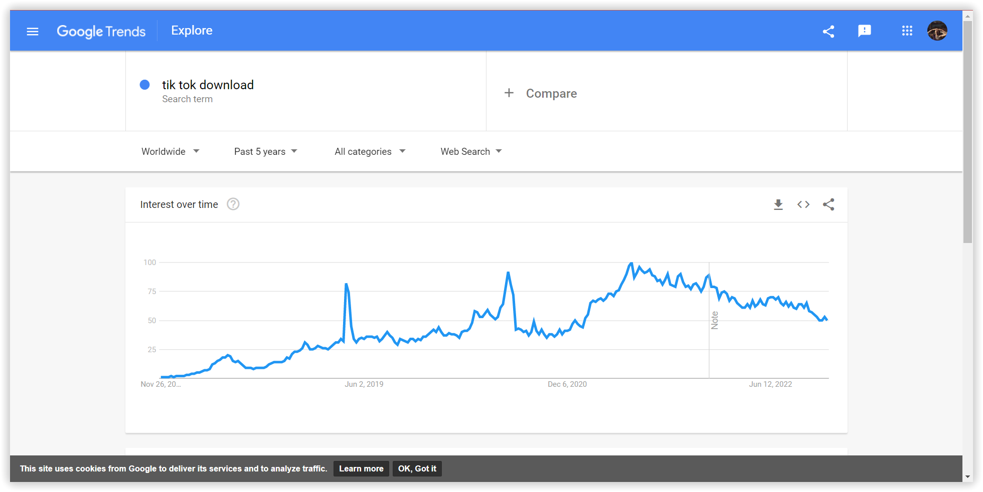The height and width of the screenshot is (492, 983).
Task: Click the Google Trends logo
Action: click(101, 32)
